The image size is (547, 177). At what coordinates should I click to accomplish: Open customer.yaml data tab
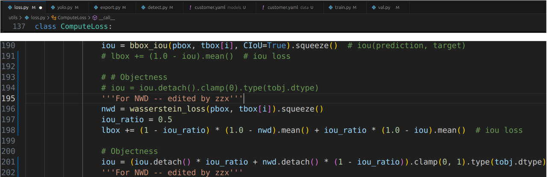[x=287, y=8]
